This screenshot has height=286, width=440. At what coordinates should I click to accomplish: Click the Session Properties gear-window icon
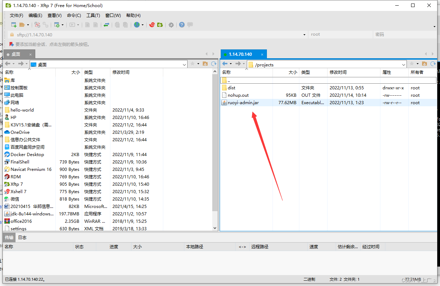tap(56, 25)
